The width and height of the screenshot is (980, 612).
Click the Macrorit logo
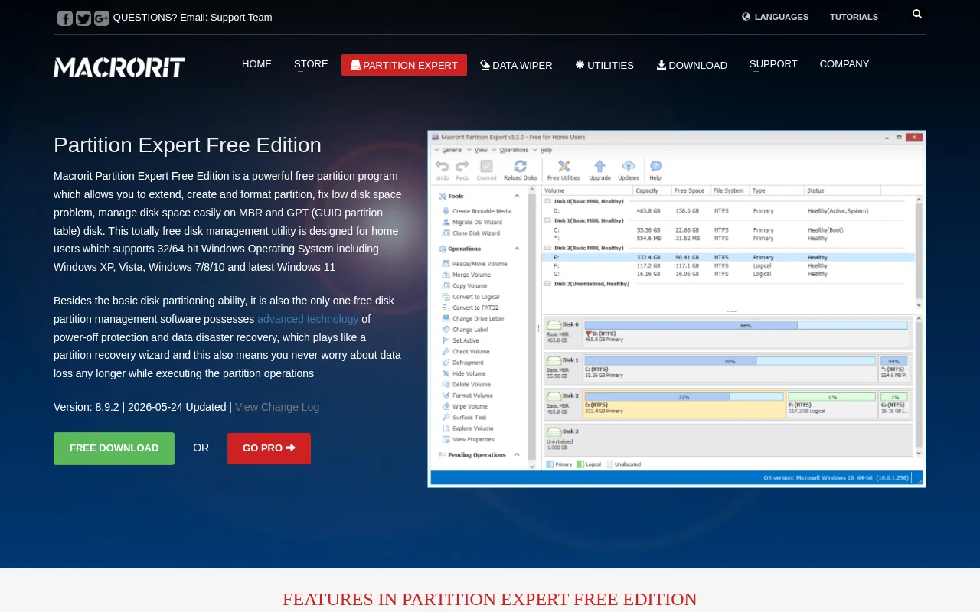pos(119,67)
